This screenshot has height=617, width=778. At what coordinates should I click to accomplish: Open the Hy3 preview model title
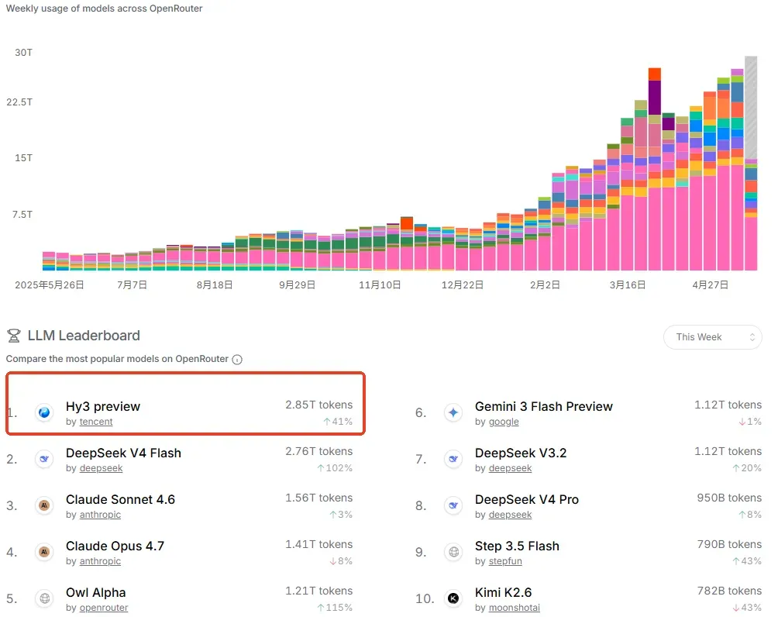103,406
